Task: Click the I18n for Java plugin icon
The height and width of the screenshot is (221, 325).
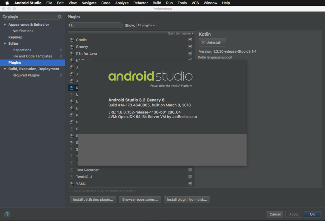Action: (72, 53)
